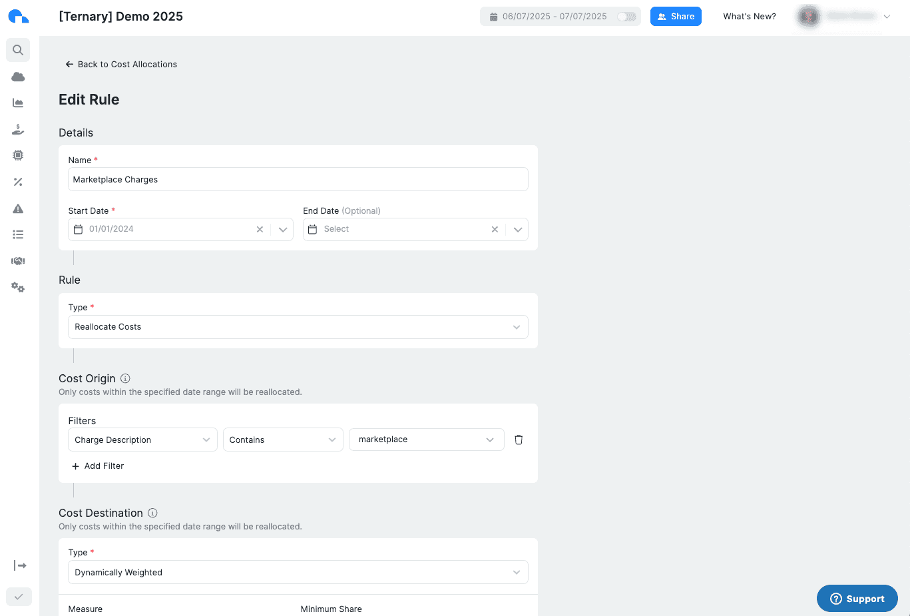Open the warning triangle alerts icon
The height and width of the screenshot is (616, 910).
pyautogui.click(x=18, y=208)
